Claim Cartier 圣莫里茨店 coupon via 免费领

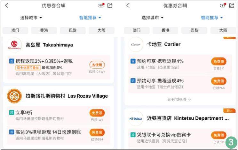(218, 62)
